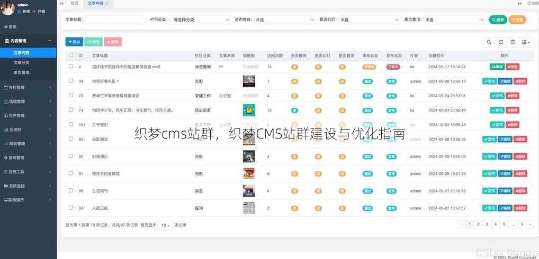
Task: Expand the 系统管理 sidebar menu
Action: pos(28,158)
